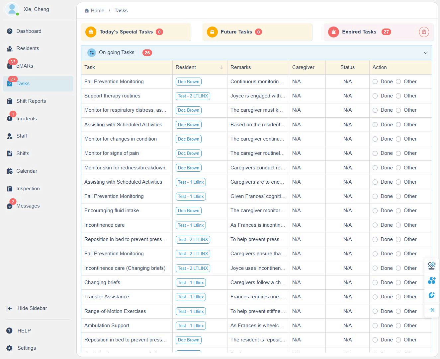The width and height of the screenshot is (440, 359).
Task: Click the Incidents alert icon
Action: (10, 119)
